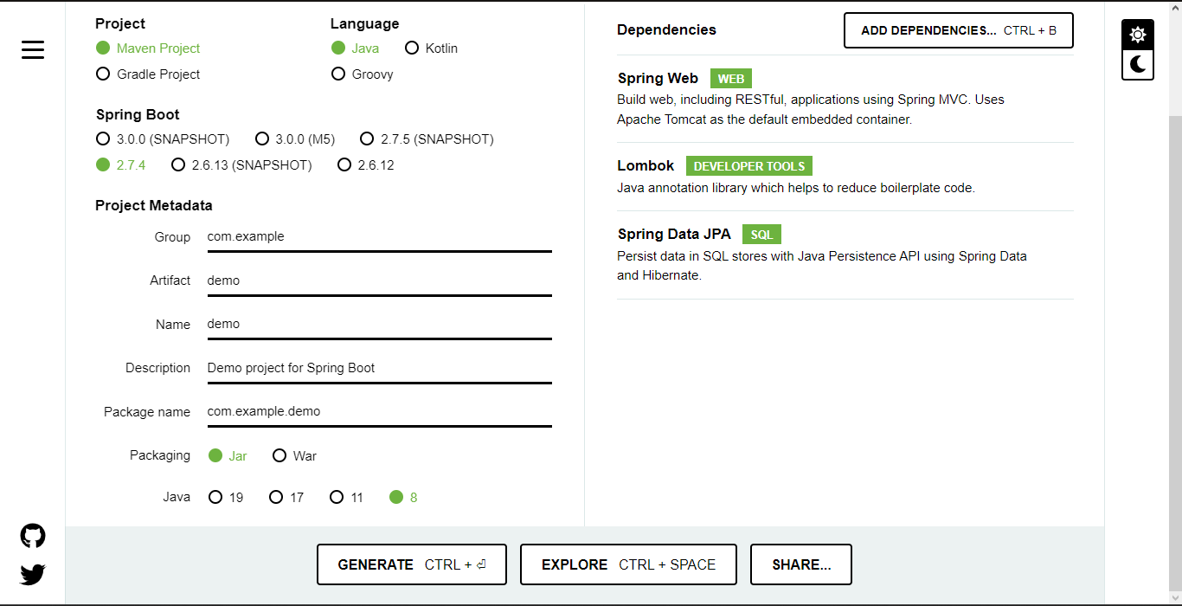Click the Name input field
The width and height of the screenshot is (1182, 606).
tap(379, 324)
